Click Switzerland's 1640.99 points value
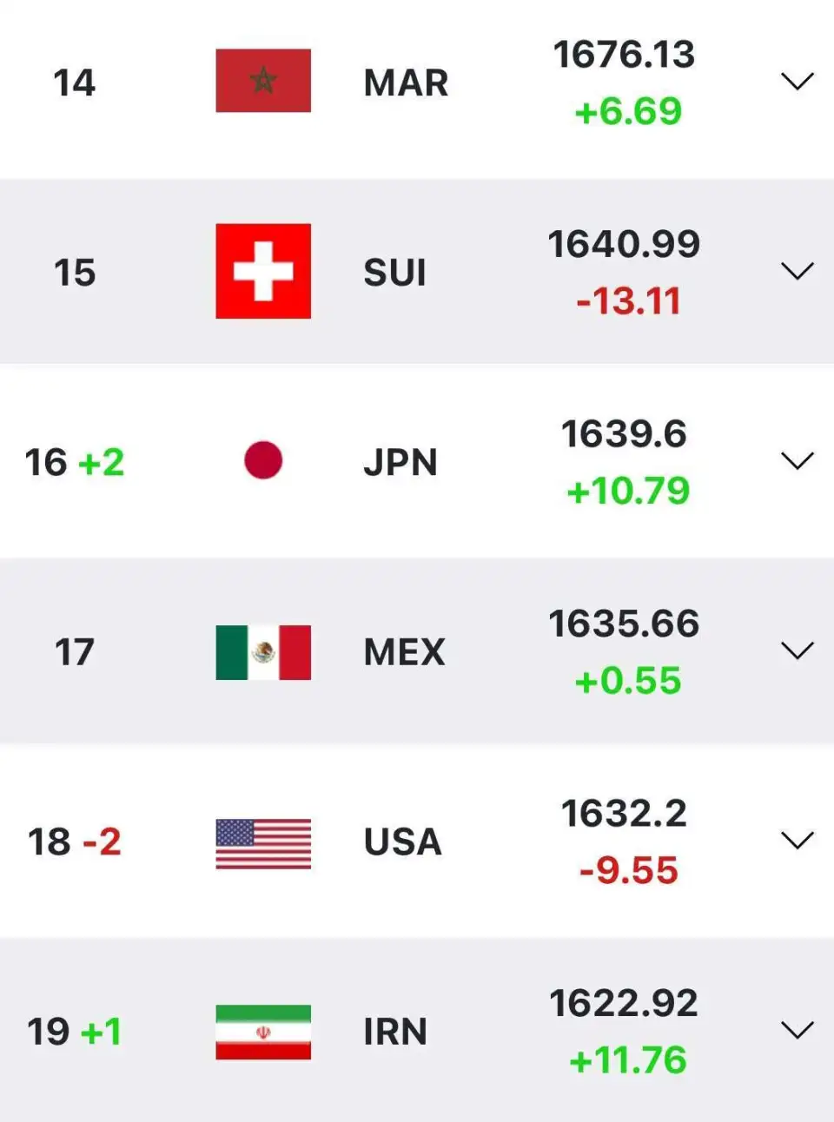This screenshot has height=1122, width=834. tap(624, 244)
